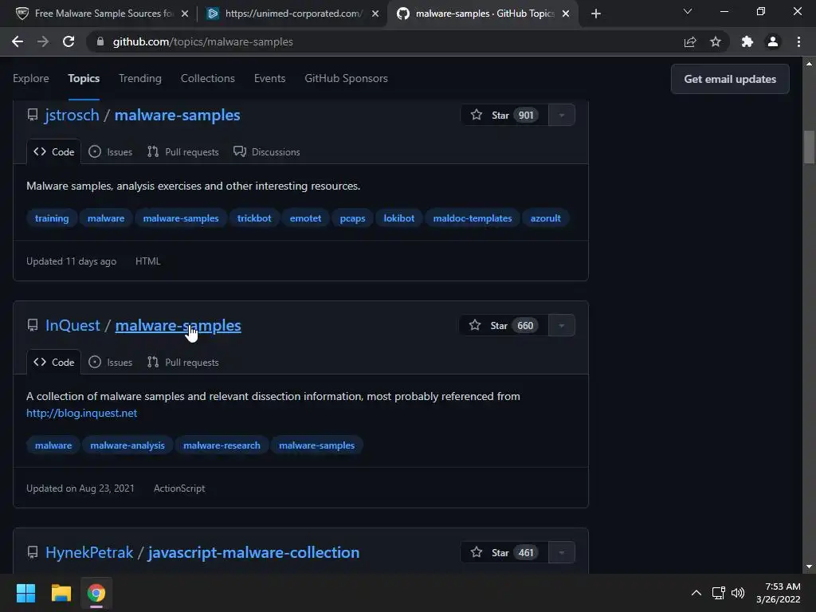Expand star dropdown for javascript-malware-collection
Viewport: 816px width, 612px height.
562,552
